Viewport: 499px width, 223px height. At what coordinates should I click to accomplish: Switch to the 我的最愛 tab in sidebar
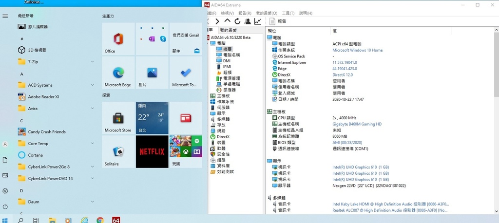pos(229,30)
